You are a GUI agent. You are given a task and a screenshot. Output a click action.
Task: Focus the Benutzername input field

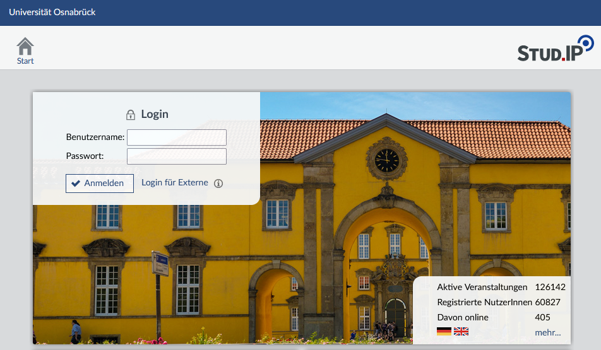coord(177,137)
